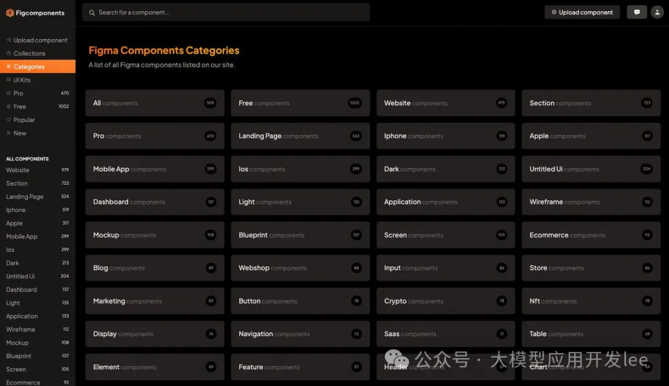This screenshot has width=669, height=386.
Task: Open the Blueprint components category card
Action: coord(300,235)
